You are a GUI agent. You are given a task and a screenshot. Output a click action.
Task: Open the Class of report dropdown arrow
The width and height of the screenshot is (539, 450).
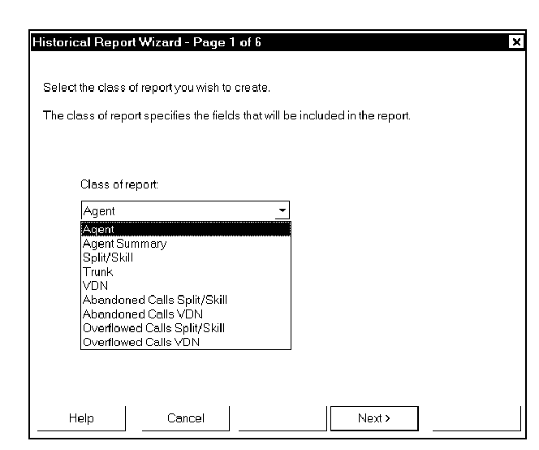pyautogui.click(x=282, y=210)
